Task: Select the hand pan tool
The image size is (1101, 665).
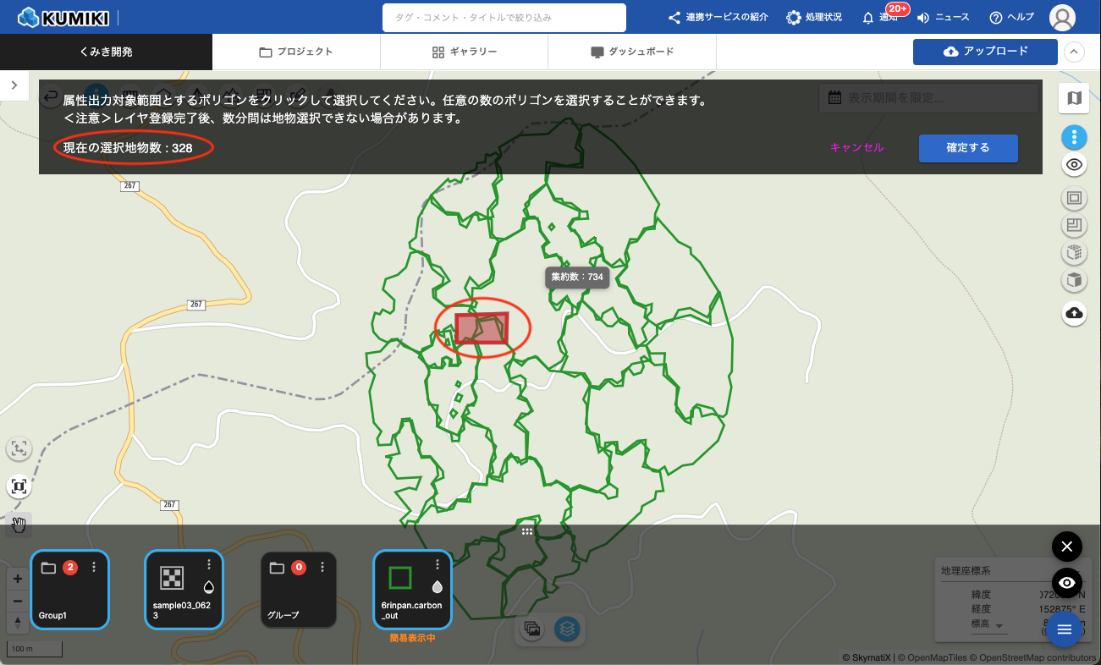Action: pos(19,525)
